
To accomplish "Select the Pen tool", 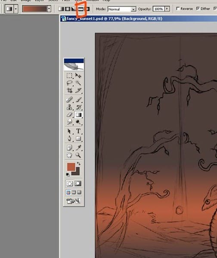I will click(x=69, y=138).
